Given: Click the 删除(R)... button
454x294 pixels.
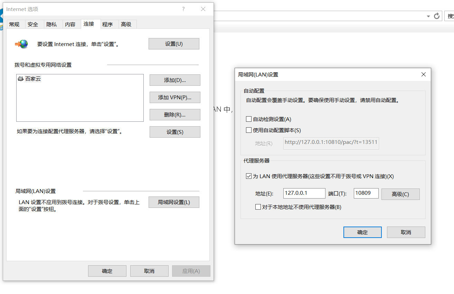Looking at the screenshot, I should coord(175,115).
